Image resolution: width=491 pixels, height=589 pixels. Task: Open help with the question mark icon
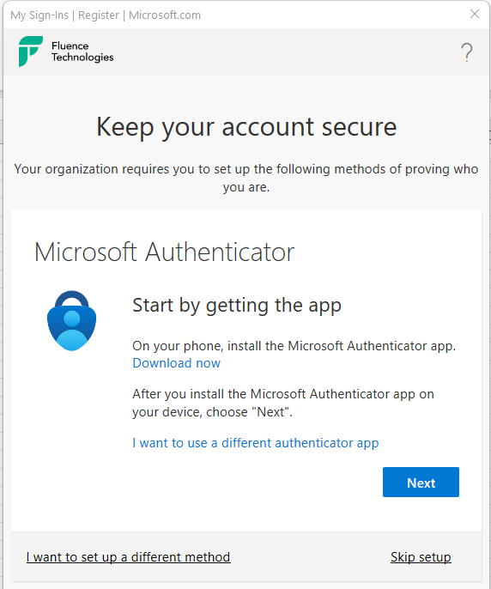(467, 52)
